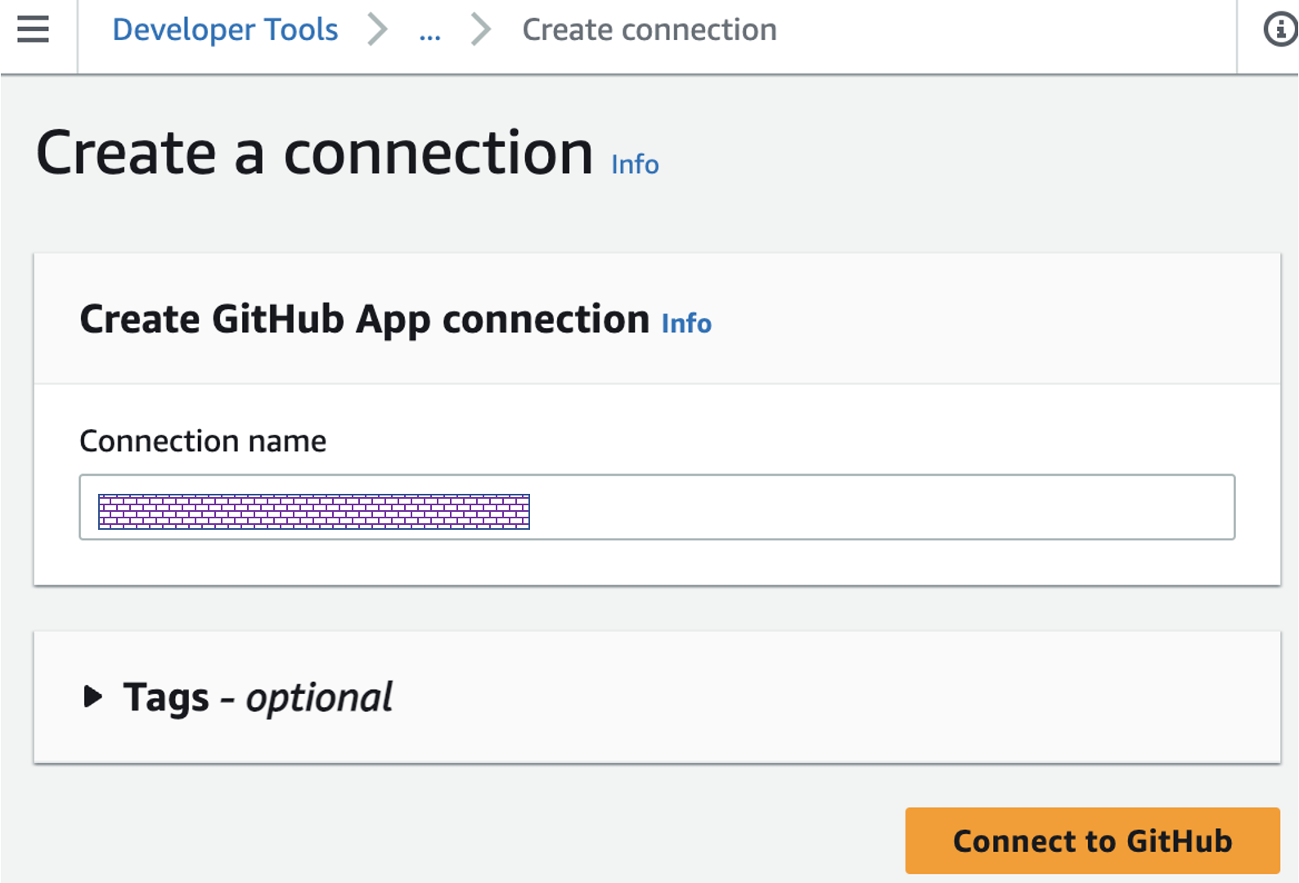The width and height of the screenshot is (1299, 883).
Task: Click the word 'optional' in Tags header
Action: [x=319, y=697]
